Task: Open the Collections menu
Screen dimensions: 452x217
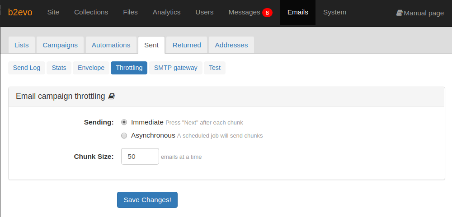Action: (x=91, y=12)
